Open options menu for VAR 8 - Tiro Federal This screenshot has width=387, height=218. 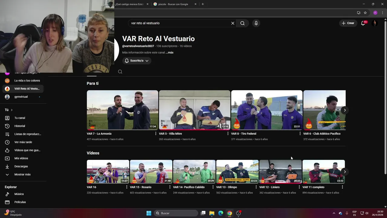point(300,134)
